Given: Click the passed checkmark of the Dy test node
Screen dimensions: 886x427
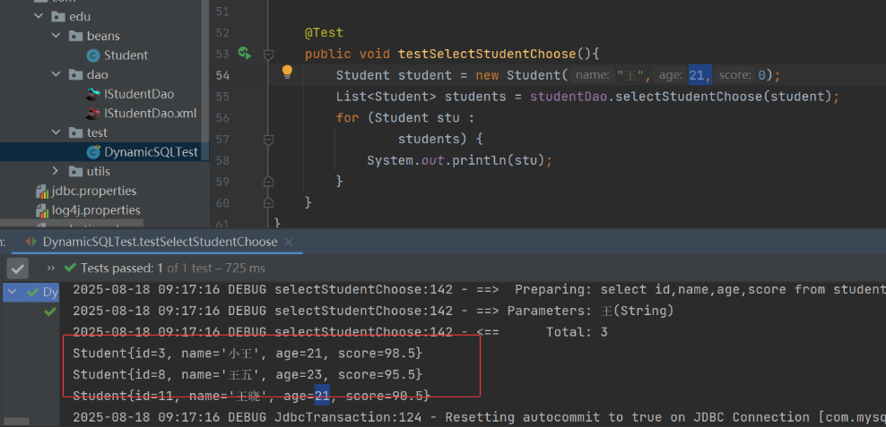Looking at the screenshot, I should 33,292.
